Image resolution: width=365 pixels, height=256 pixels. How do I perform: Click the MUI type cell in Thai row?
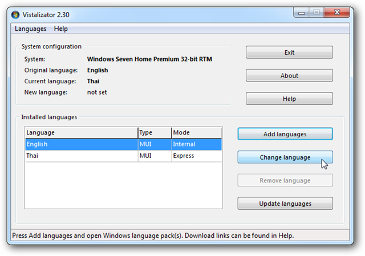coord(155,156)
